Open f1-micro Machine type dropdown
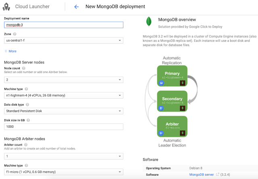This screenshot has height=179, width=258. coord(64,172)
